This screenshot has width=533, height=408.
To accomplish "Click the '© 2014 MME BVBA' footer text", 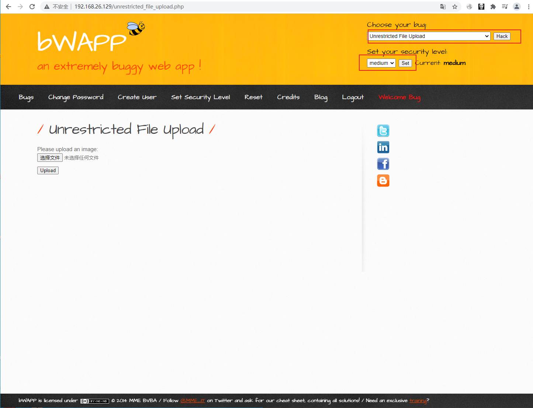I will click(x=134, y=401).
